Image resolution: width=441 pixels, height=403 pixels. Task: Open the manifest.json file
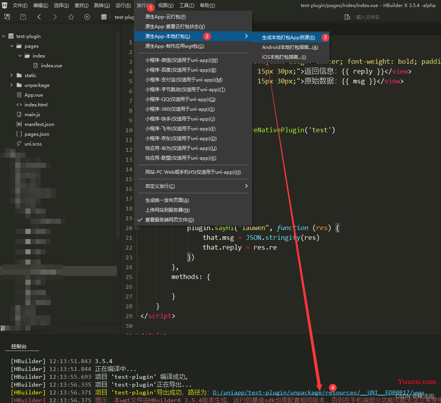tap(39, 124)
